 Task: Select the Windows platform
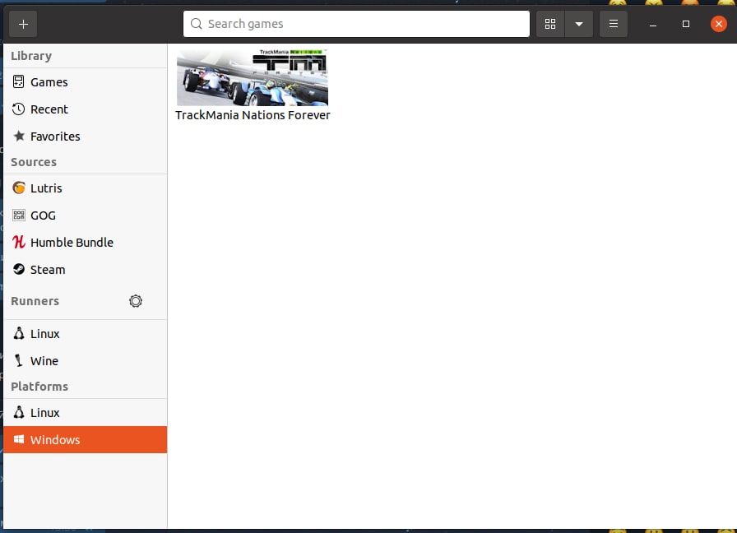point(85,440)
